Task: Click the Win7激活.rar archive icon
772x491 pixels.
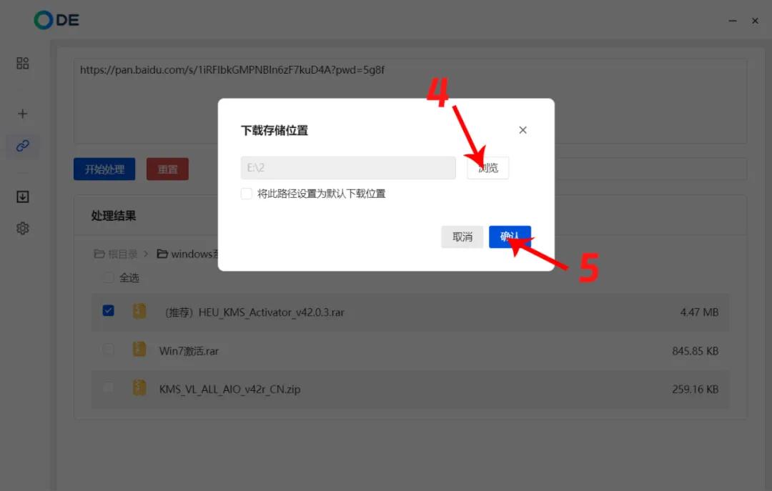Action: tap(139, 349)
